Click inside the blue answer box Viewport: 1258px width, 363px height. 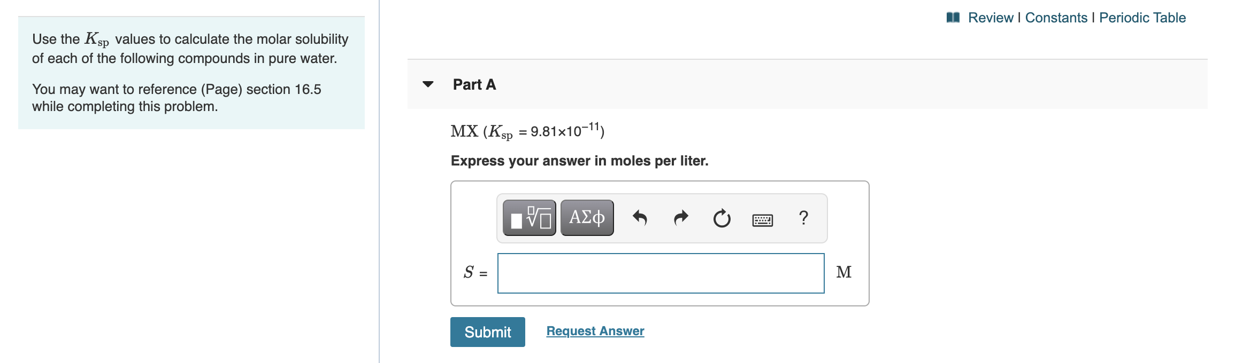tap(661, 272)
